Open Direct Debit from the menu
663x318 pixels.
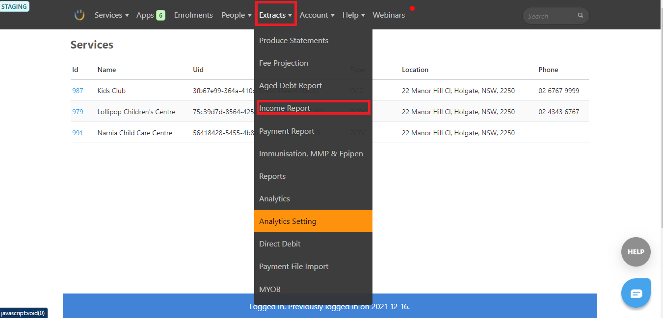pyautogui.click(x=313, y=244)
